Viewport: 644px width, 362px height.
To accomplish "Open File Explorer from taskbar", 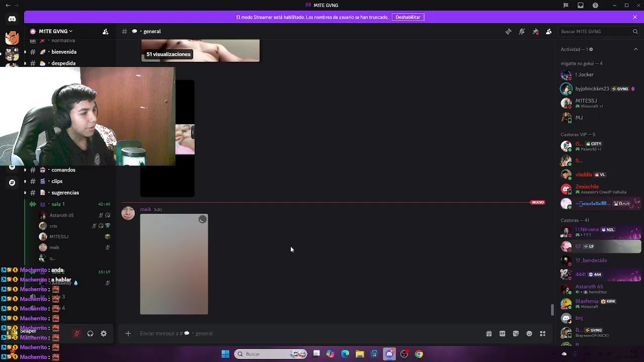I will tap(360, 354).
